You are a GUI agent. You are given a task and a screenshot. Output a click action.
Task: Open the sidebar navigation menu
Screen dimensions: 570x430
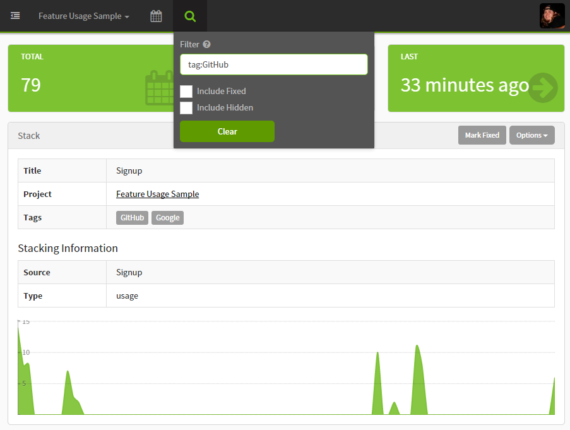tap(15, 16)
